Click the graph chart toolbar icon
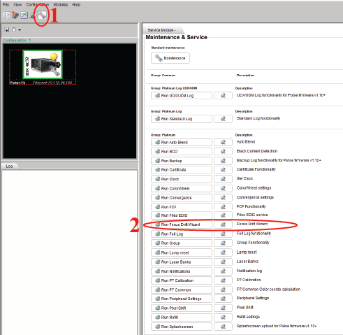 click(24, 15)
